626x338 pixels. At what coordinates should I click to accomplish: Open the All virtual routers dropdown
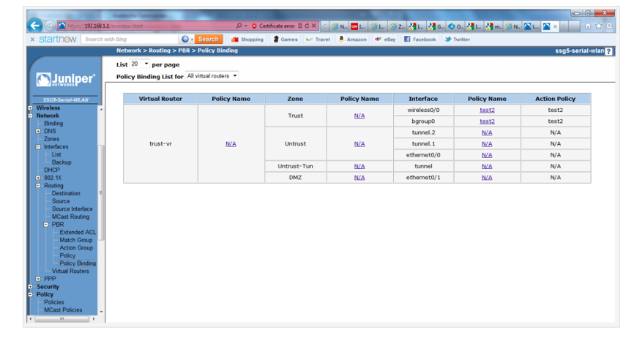(212, 76)
